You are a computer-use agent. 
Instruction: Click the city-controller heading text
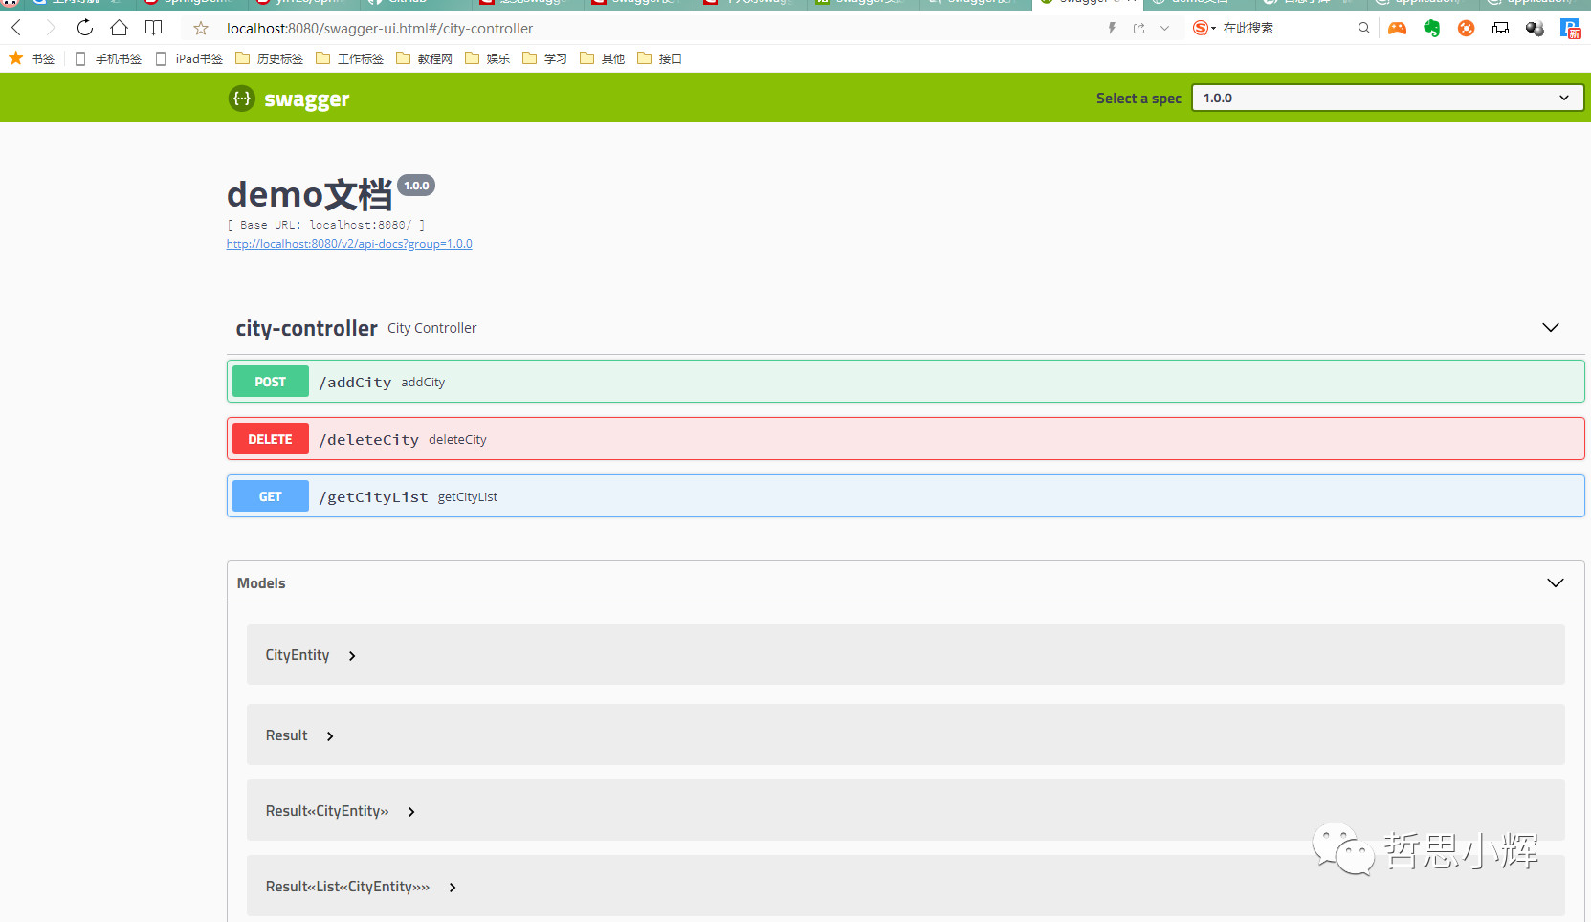pyautogui.click(x=306, y=328)
